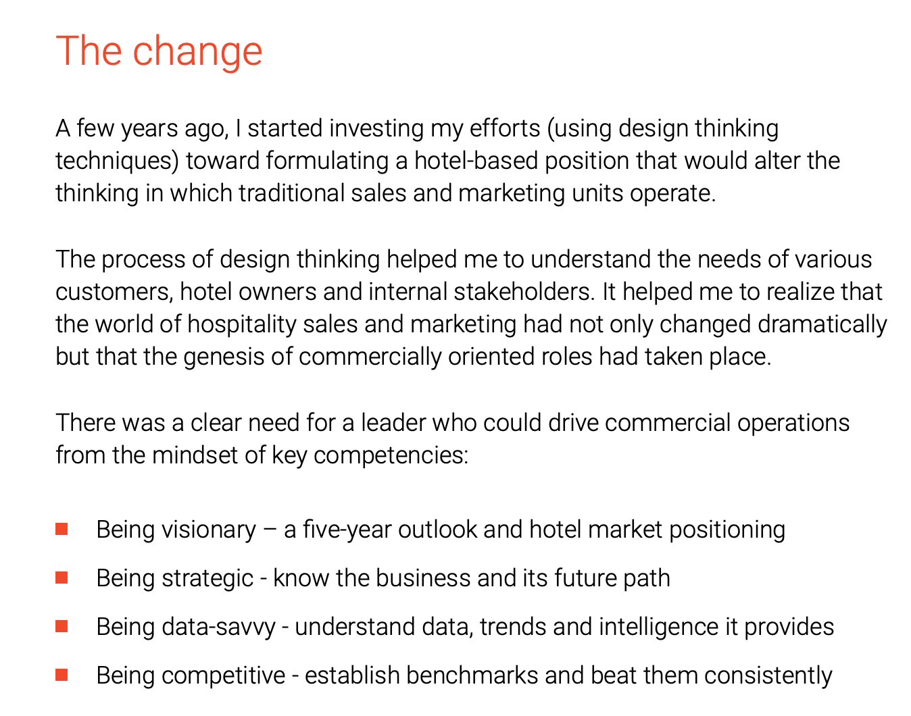Click 'The process of design thinking' sentence start
The width and height of the screenshot is (911, 716).
click(x=218, y=259)
